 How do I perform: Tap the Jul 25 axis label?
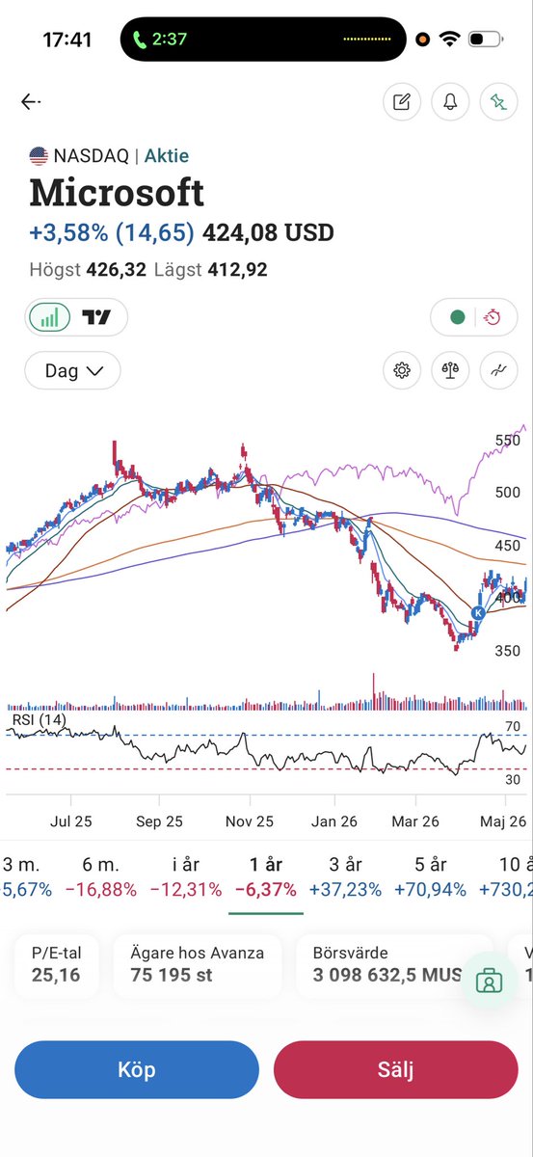click(x=69, y=821)
